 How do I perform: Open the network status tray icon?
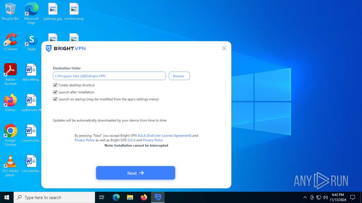(319, 197)
